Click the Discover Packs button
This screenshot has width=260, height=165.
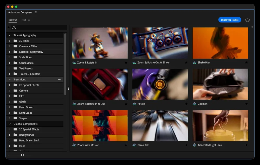(x=230, y=20)
